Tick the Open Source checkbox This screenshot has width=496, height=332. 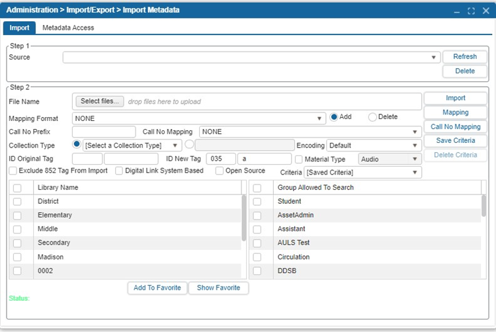point(220,171)
